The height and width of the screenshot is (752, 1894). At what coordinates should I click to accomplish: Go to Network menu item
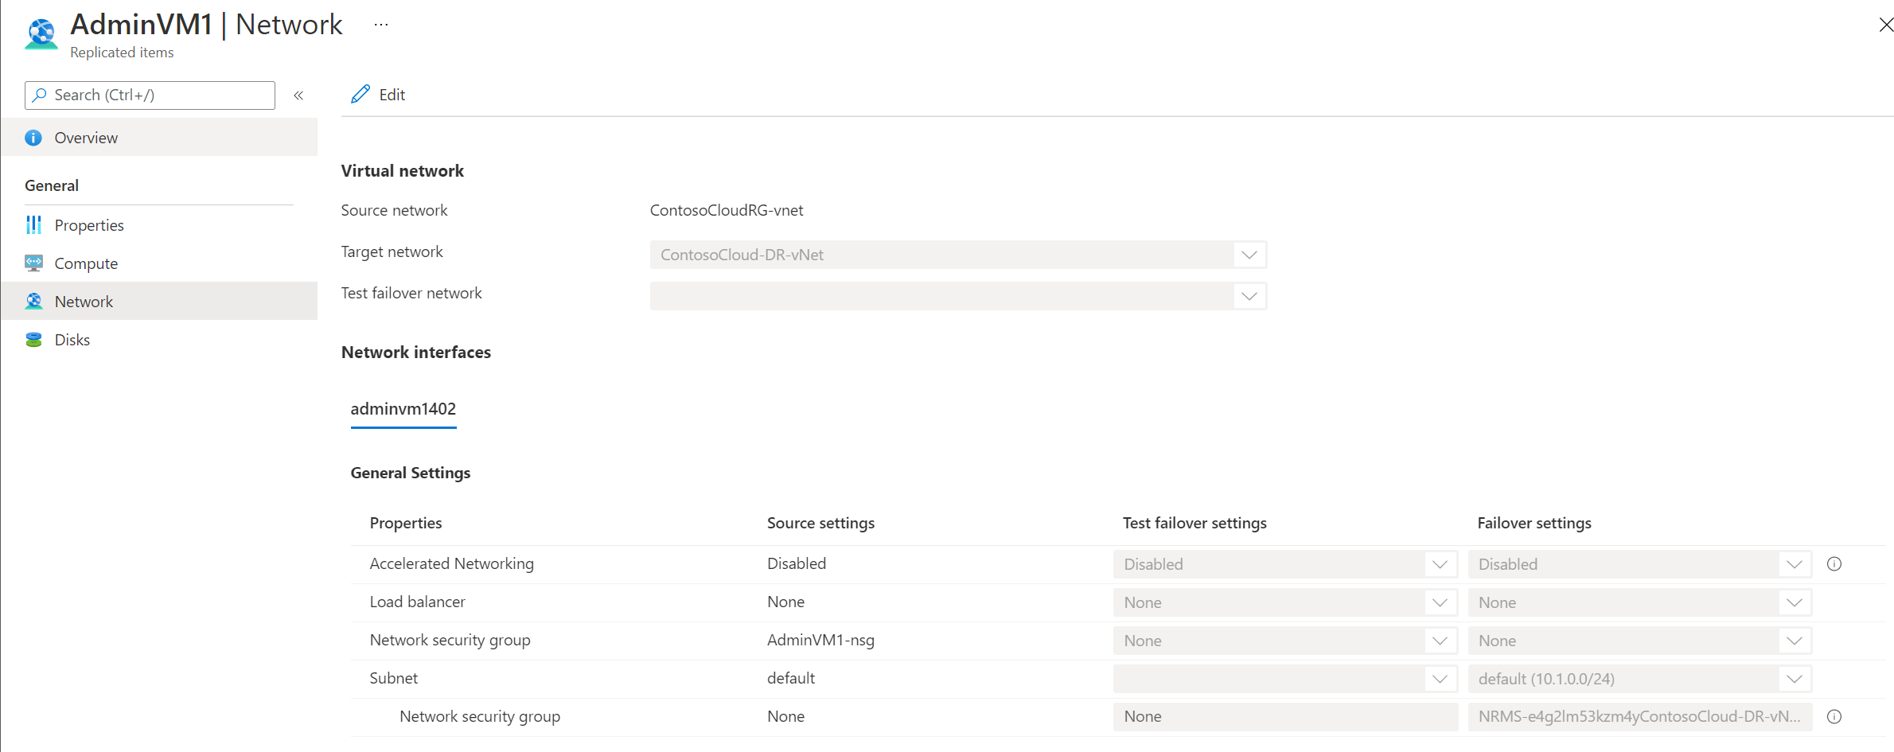coord(84,302)
